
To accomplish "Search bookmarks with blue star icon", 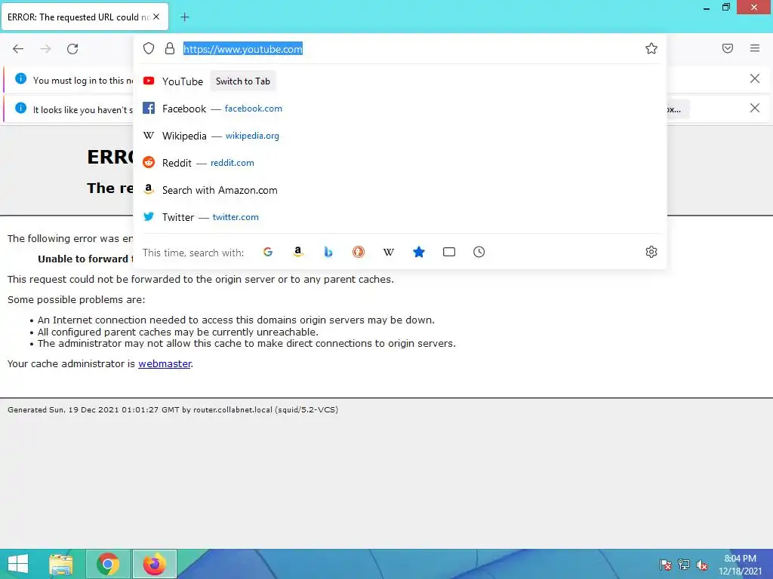I will point(418,252).
